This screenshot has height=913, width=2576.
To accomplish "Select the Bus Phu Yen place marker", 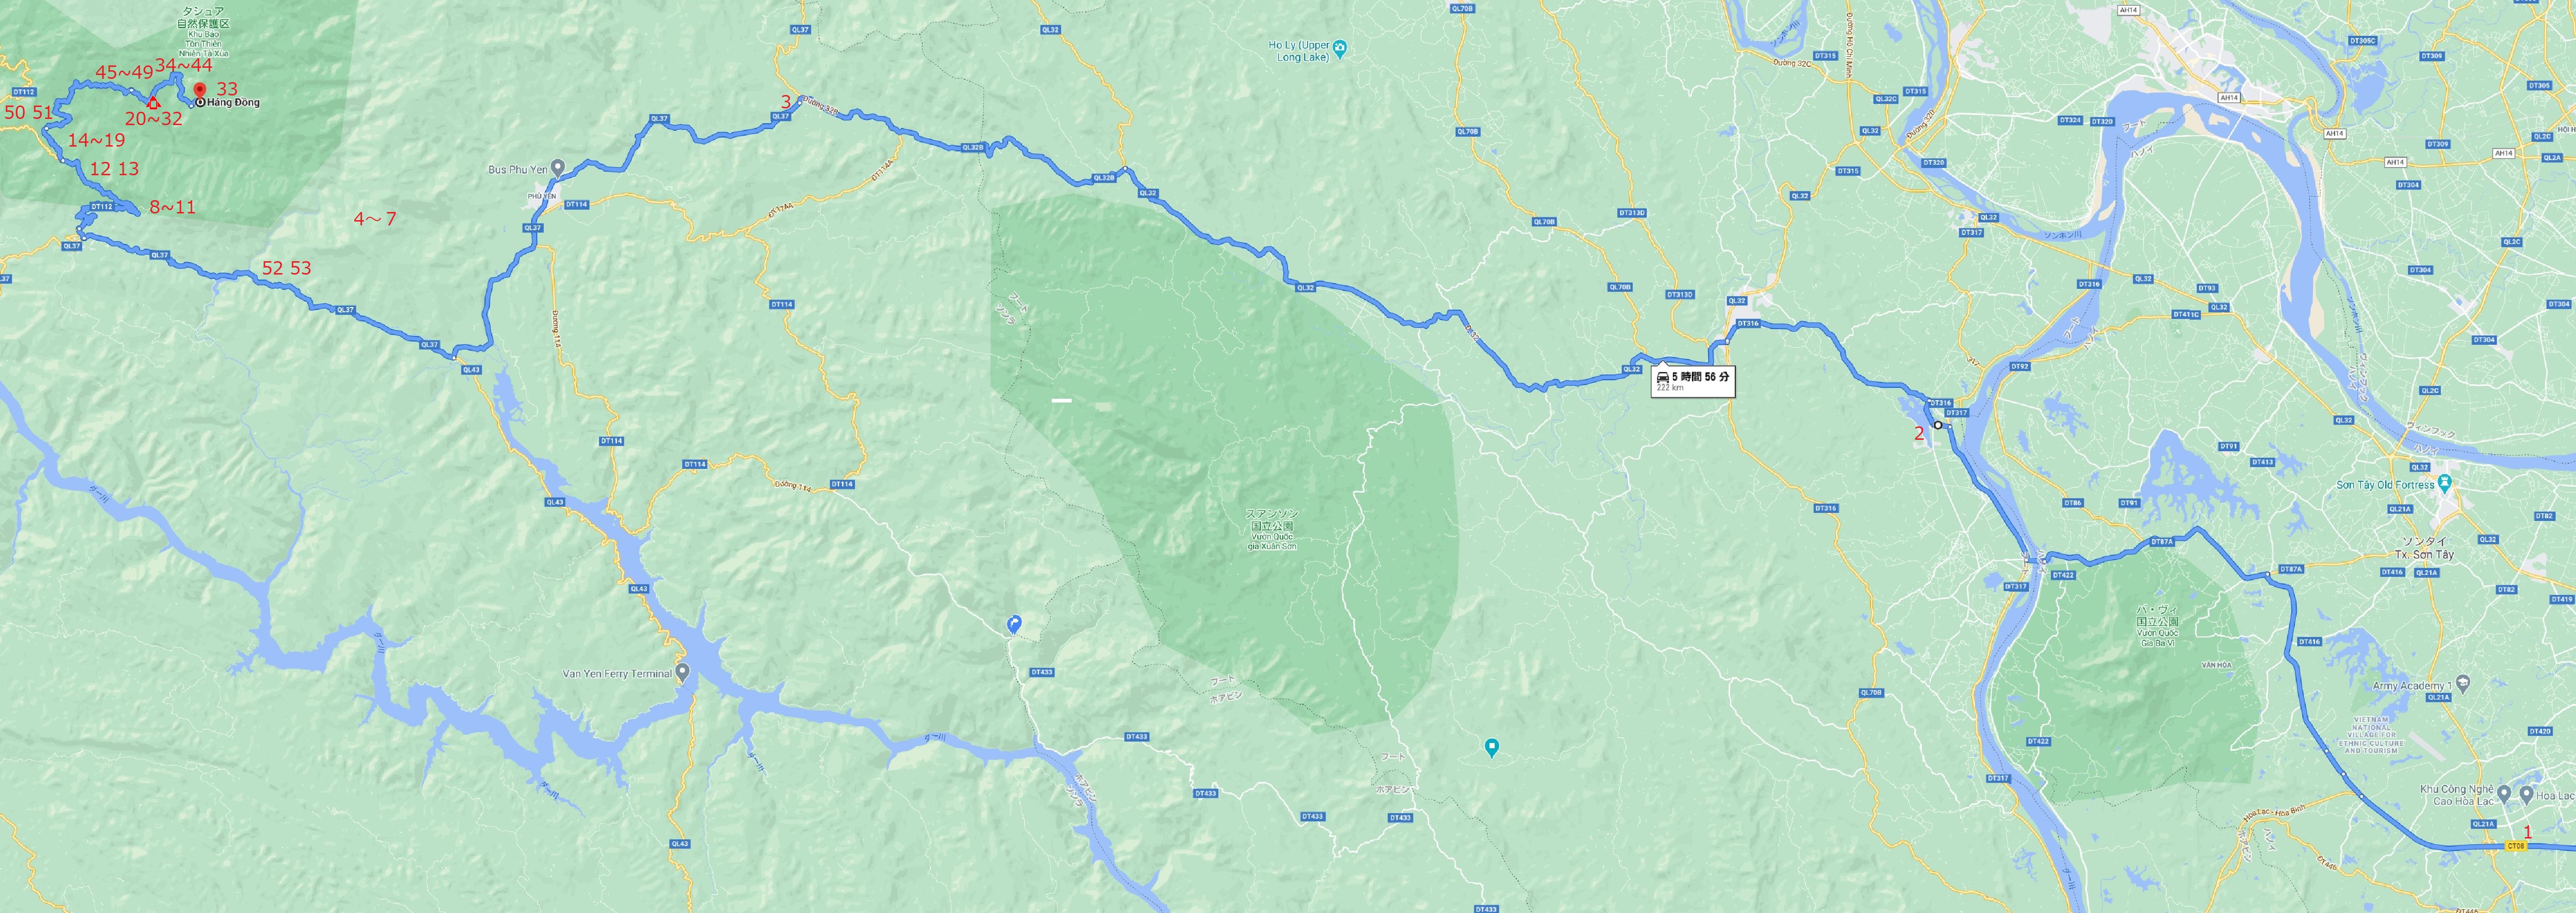I will pos(559,166).
